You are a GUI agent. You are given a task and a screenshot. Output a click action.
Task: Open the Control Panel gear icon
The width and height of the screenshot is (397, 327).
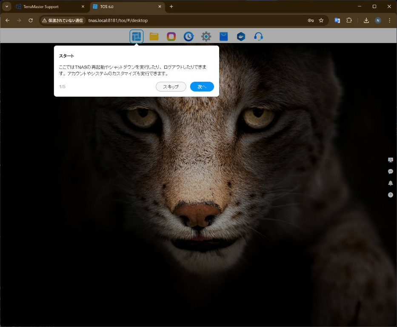tap(206, 37)
